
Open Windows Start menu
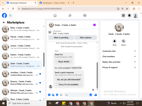pyautogui.click(x=3, y=103)
